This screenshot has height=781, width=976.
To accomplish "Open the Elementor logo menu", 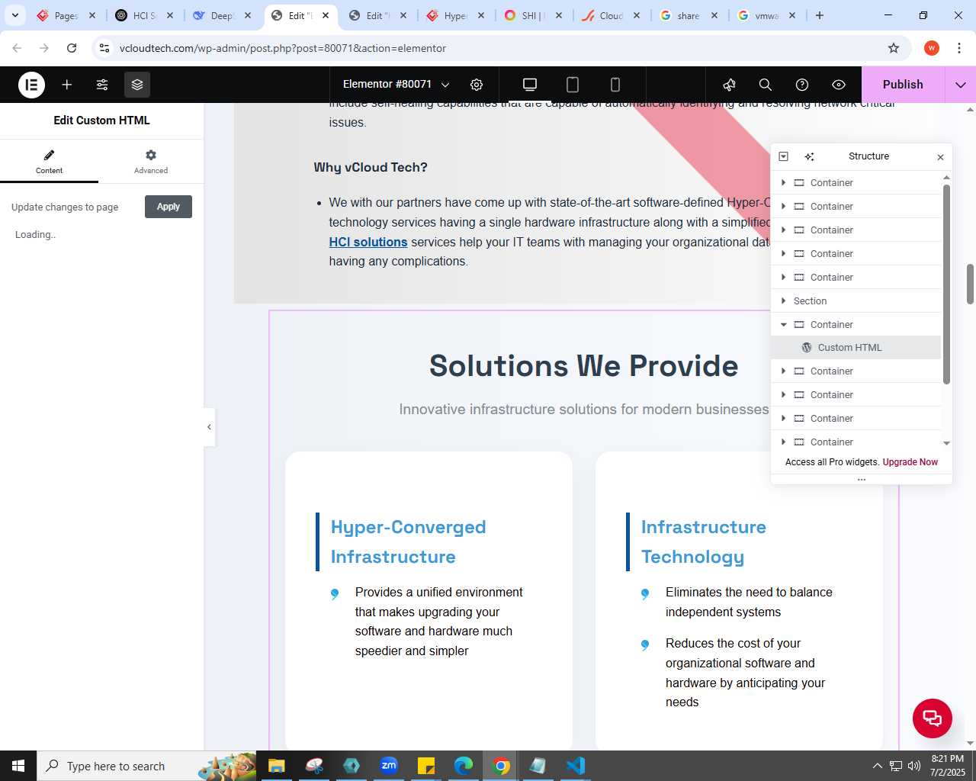I will 31,85.
